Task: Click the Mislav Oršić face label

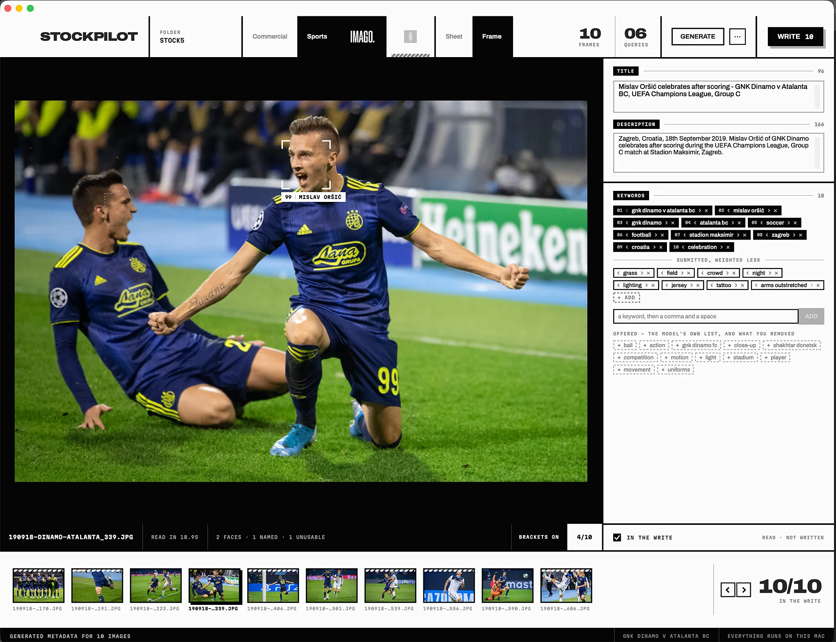Action: click(313, 197)
